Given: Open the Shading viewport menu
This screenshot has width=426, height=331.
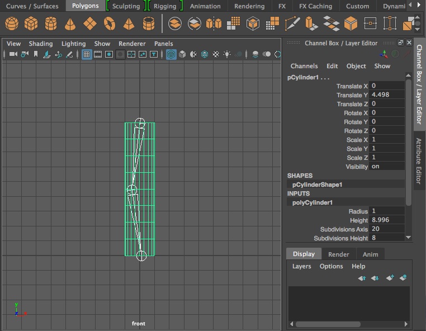Looking at the screenshot, I should point(41,44).
